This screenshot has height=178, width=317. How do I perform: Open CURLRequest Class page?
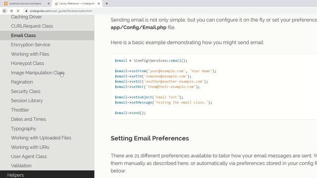pos(32,26)
